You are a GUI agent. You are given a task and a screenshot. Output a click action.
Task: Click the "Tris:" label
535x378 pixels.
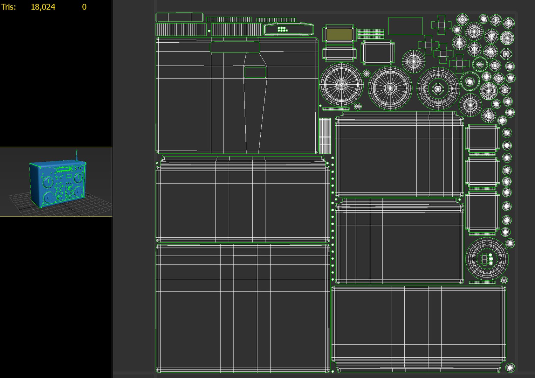tap(8, 7)
